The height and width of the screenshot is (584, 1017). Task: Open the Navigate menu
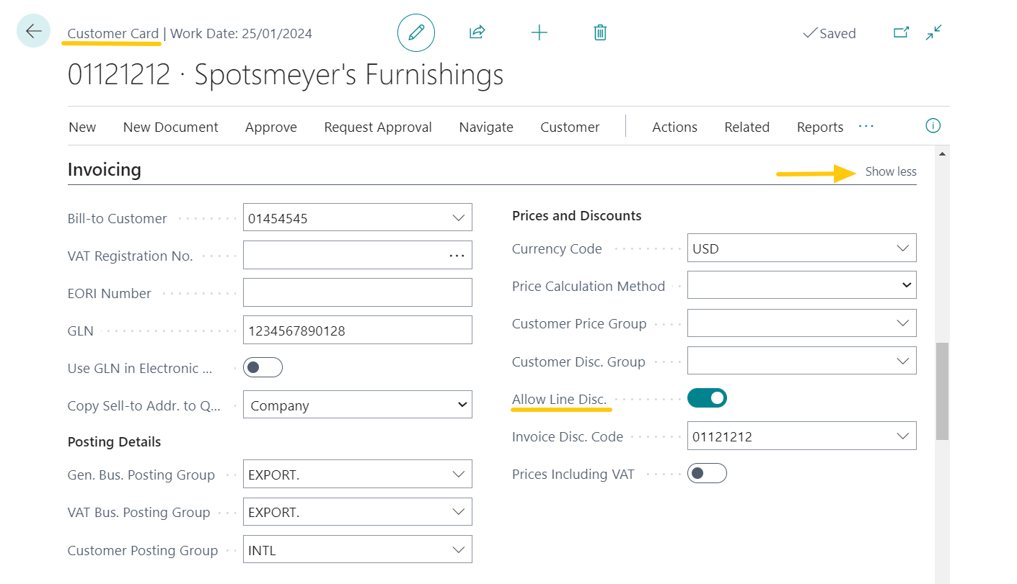coord(486,127)
